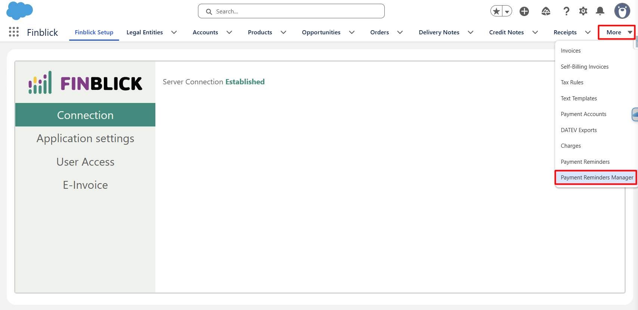Open the Setup gear icon

point(583,11)
